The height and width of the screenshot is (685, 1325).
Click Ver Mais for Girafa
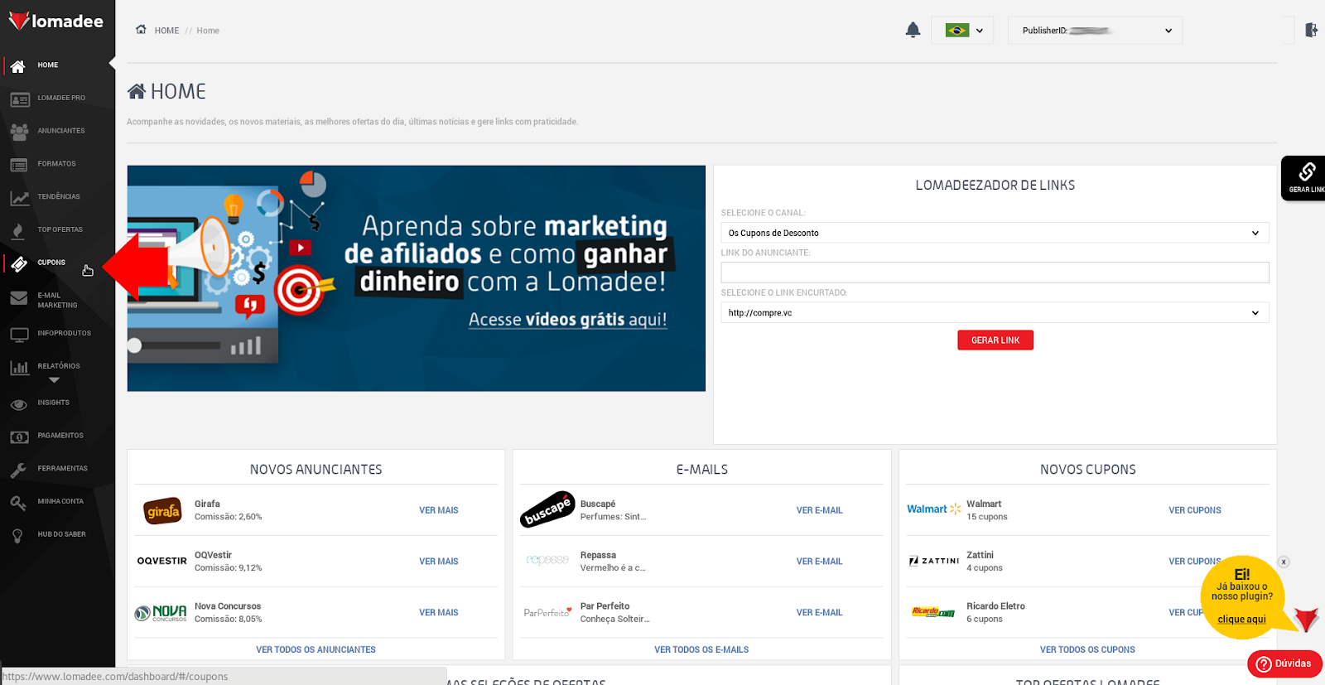438,510
